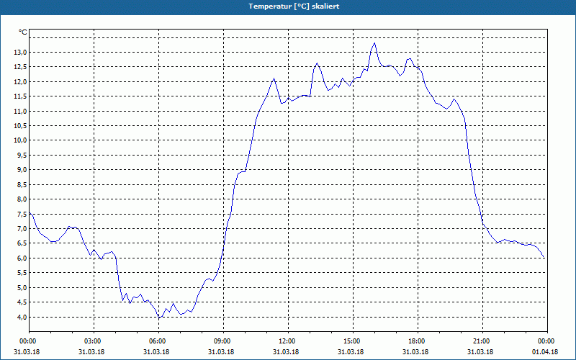Screen dimensions: 576x360
Task: Click the '°C' unit label on axis
Action: tap(23, 32)
